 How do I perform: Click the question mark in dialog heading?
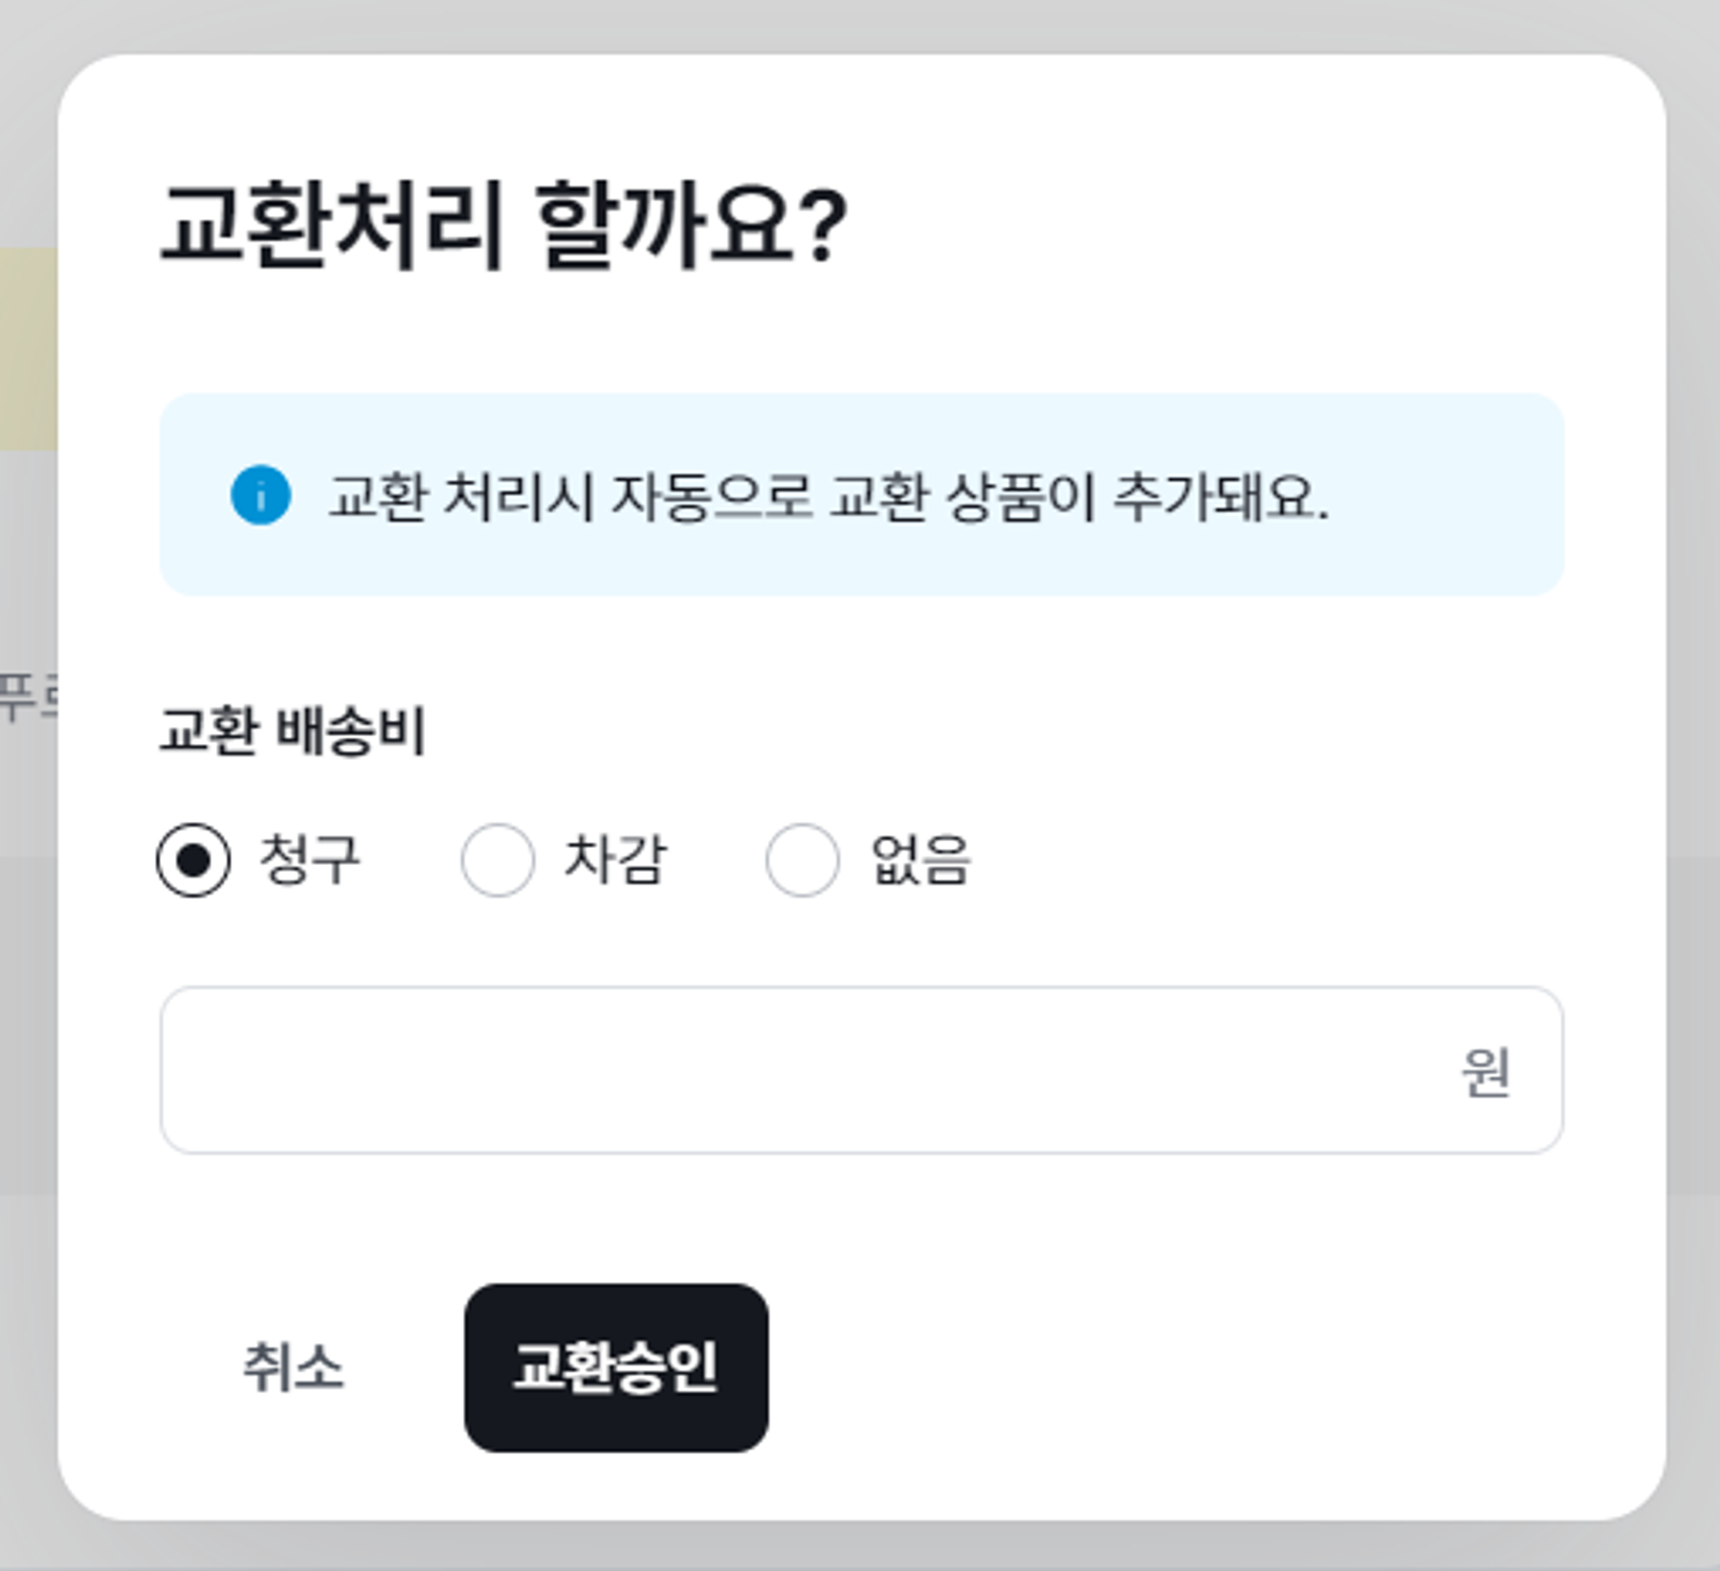827,225
